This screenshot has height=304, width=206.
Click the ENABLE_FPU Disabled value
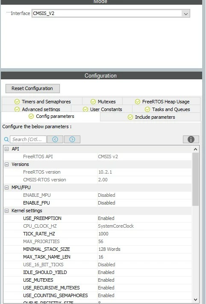tap(106, 203)
